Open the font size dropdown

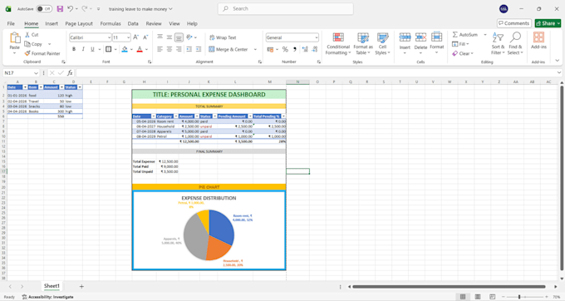[x=128, y=37]
